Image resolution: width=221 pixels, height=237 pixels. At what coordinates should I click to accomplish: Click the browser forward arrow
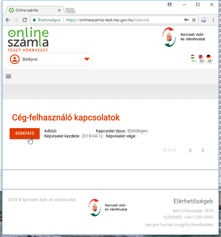click(x=16, y=20)
